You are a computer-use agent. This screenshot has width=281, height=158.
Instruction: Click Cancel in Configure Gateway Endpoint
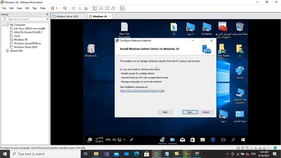205,112
